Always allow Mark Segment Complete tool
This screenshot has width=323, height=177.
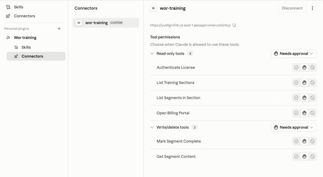(296, 141)
